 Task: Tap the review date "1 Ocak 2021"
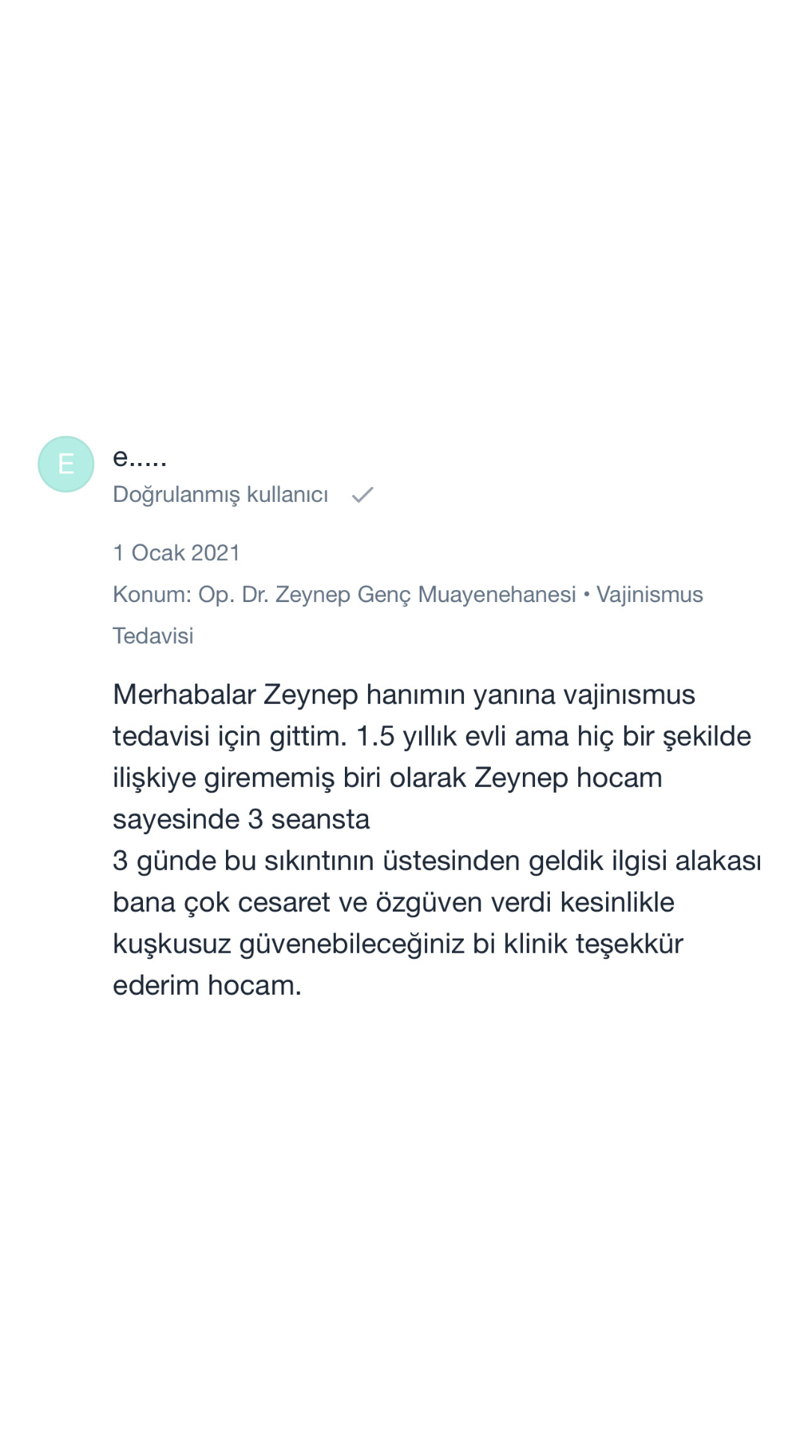tap(177, 553)
